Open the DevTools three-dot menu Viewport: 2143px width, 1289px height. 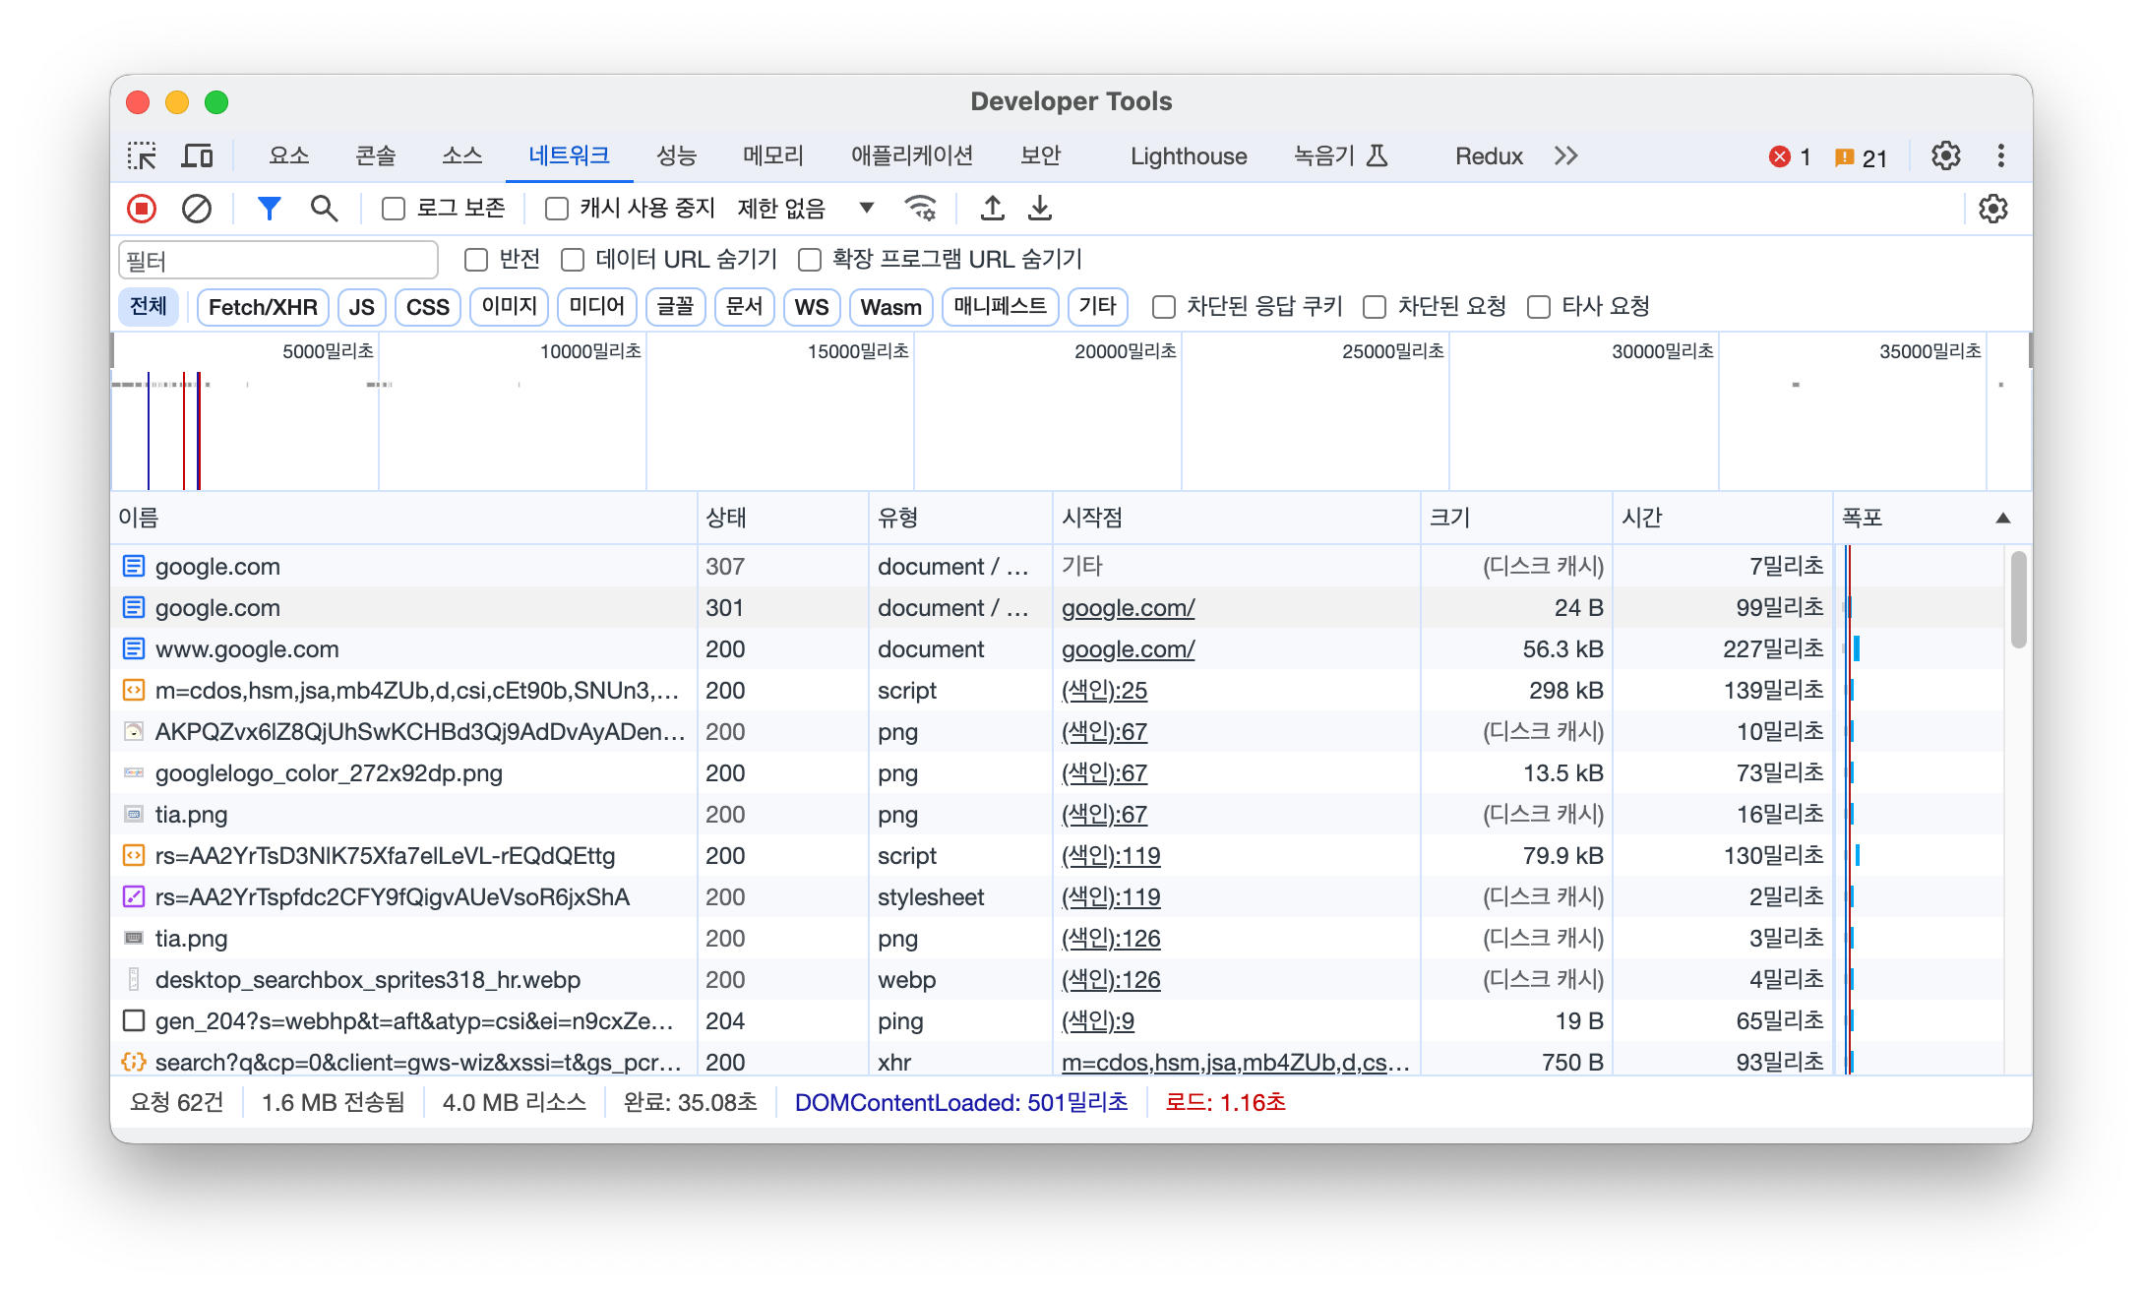click(2001, 156)
